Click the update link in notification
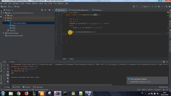This screenshot has width=171, height=96. tap(148, 82)
